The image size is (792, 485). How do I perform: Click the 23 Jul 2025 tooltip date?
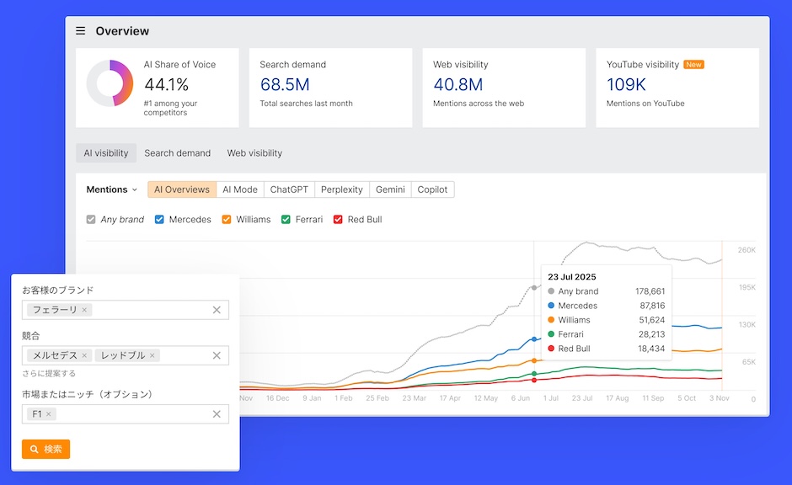tap(572, 276)
